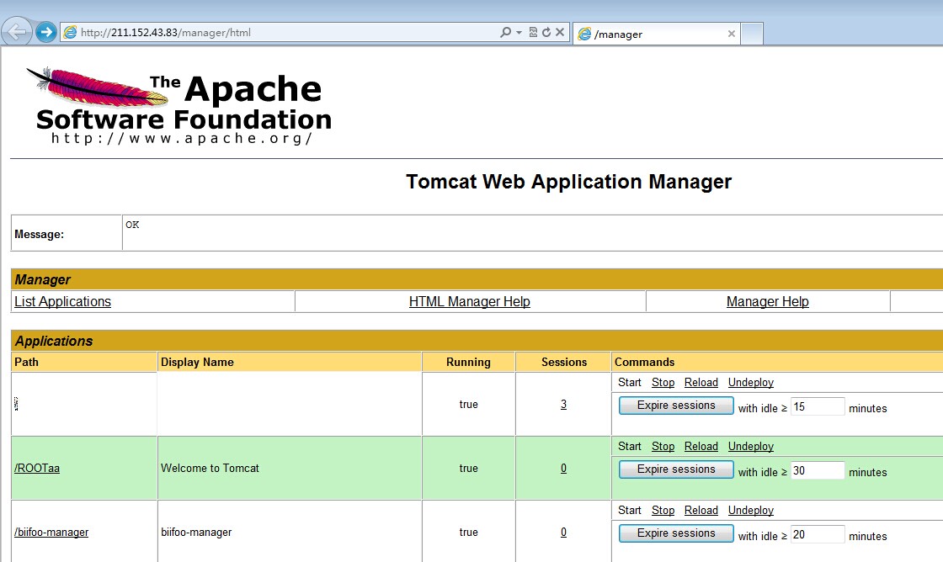
Task: Open the /ROOTaa application path link
Action: pos(37,469)
